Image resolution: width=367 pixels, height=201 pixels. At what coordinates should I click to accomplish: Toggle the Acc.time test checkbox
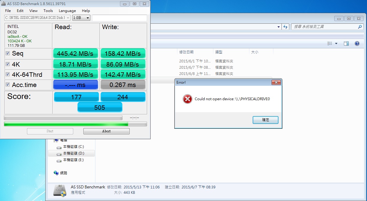pyautogui.click(x=8, y=85)
